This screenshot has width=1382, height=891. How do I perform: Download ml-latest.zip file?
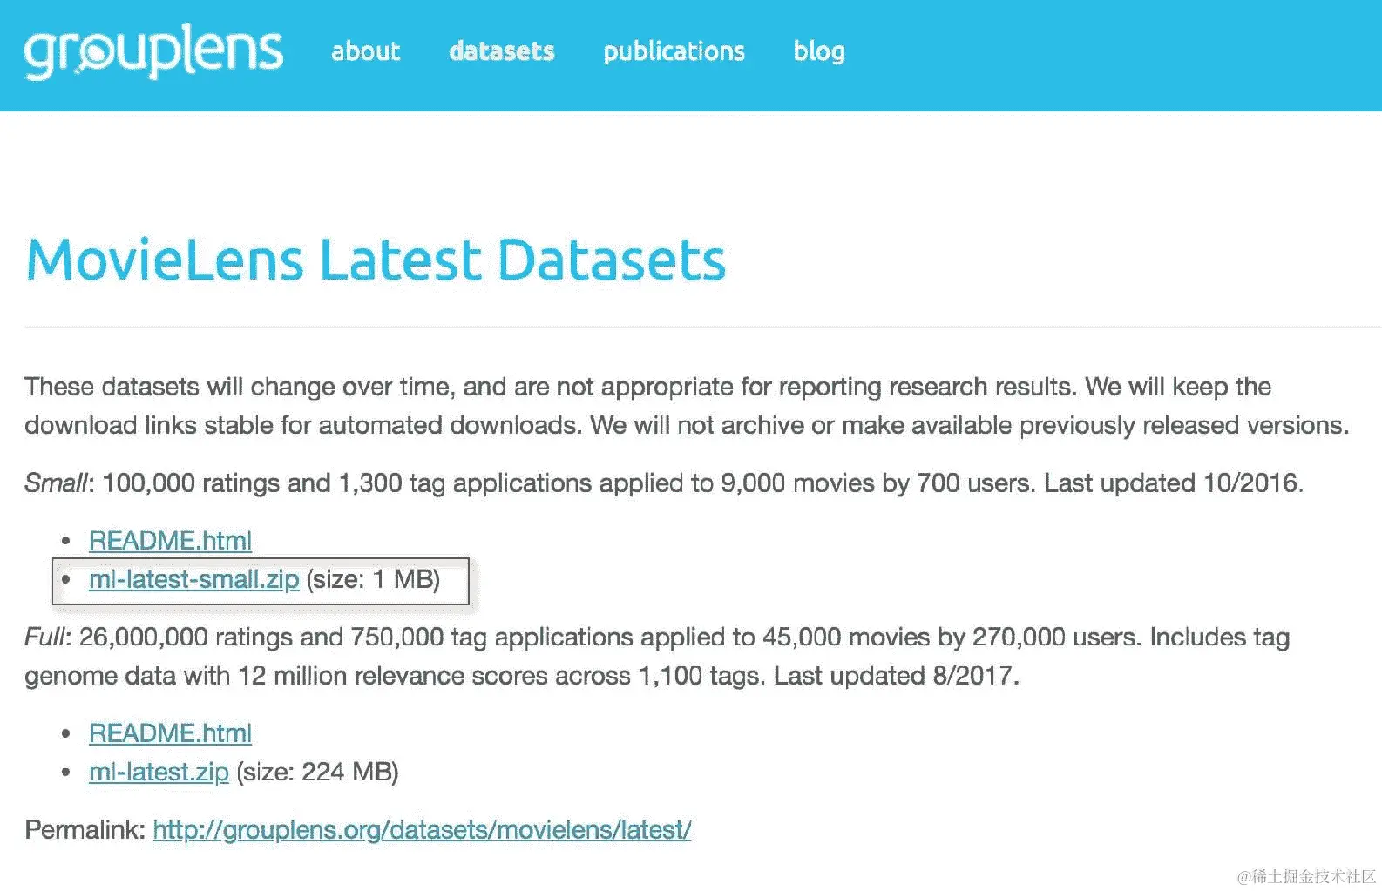click(159, 772)
